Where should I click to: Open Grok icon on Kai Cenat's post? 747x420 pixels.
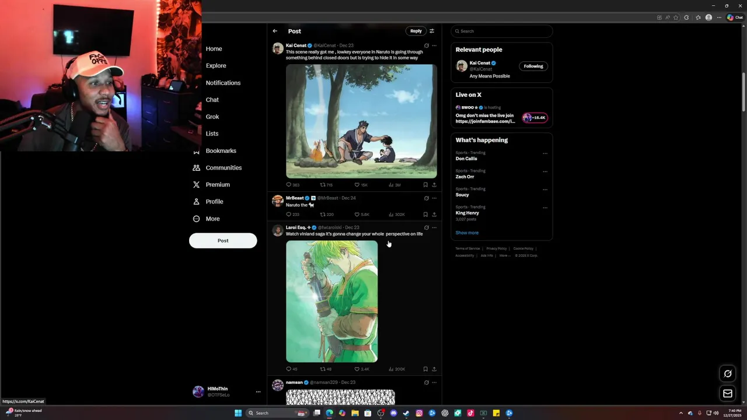pos(426,45)
